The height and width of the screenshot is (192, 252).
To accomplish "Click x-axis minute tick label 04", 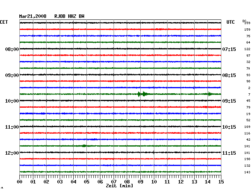I will (73, 182).
